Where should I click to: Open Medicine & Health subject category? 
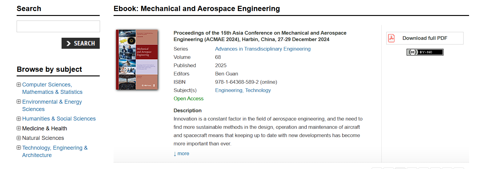point(45,129)
